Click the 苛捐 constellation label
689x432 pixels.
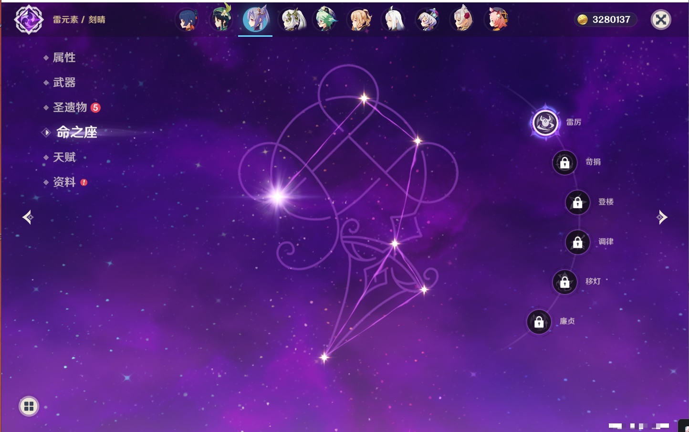click(x=593, y=162)
